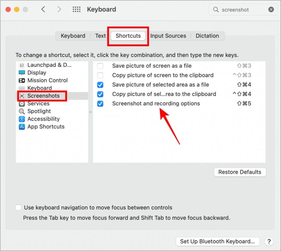
Task: Click the search field containing 'screenshot'
Action: tap(243, 10)
